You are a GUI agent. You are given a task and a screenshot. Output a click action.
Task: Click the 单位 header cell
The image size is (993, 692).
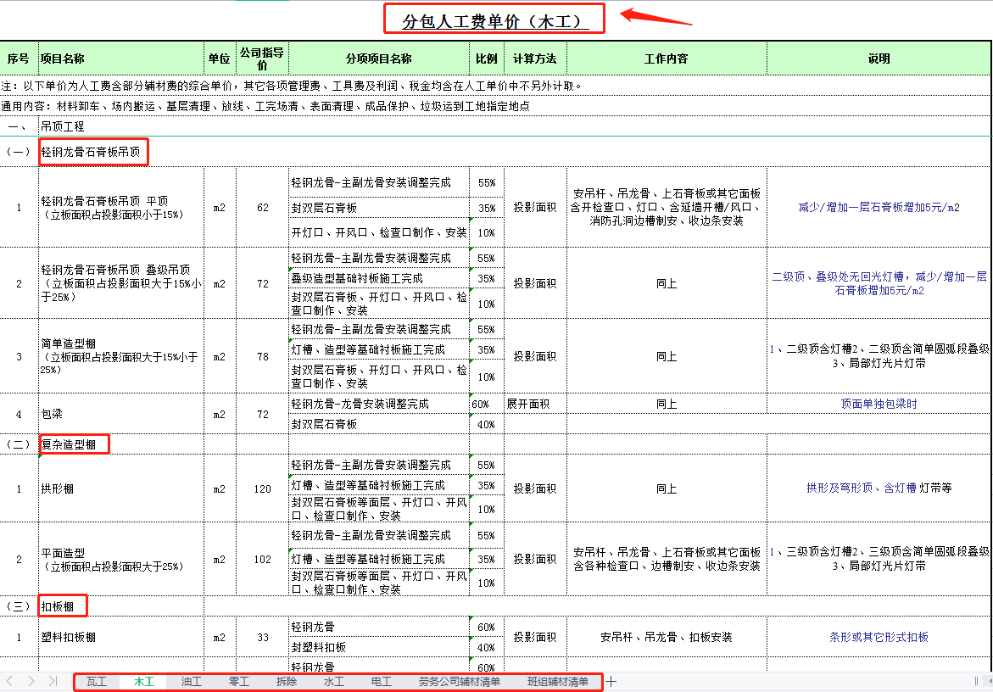click(x=219, y=59)
